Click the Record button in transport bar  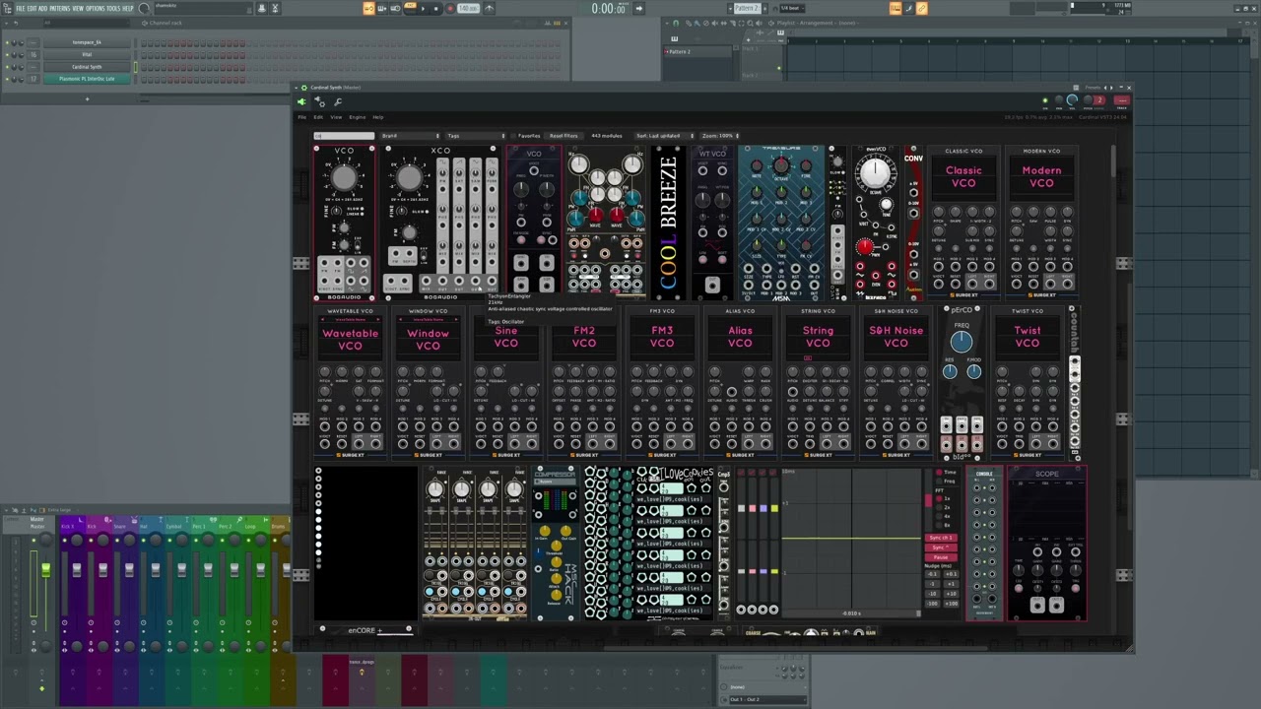pyautogui.click(x=449, y=9)
